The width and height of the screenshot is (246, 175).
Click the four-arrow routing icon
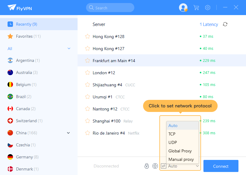(x=155, y=166)
